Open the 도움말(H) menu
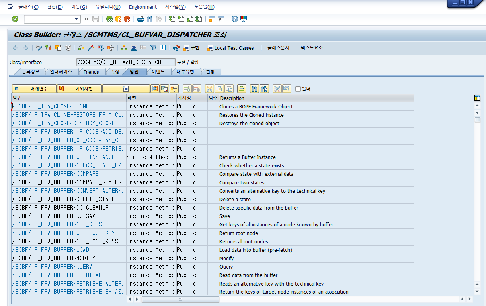Screen dimensions: 486x306 click(x=204, y=7)
